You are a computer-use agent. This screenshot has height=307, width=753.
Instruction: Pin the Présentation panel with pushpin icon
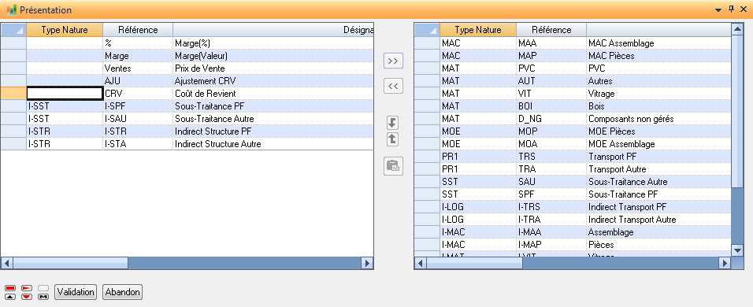[732, 9]
